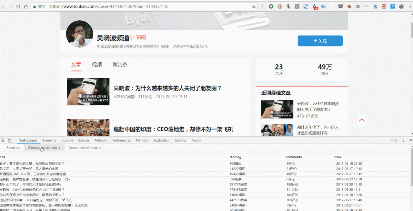Click the blue +关注 follow button
The height and width of the screenshot is (211, 413).
[x=320, y=41]
